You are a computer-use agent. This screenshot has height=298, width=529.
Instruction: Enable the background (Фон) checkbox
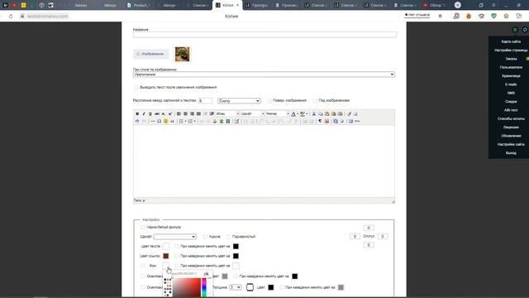143,266
